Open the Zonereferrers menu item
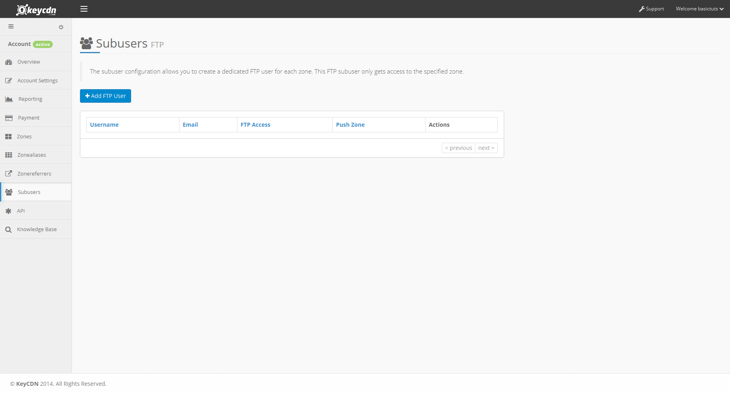Viewport: 730px width, 393px height. point(34,174)
